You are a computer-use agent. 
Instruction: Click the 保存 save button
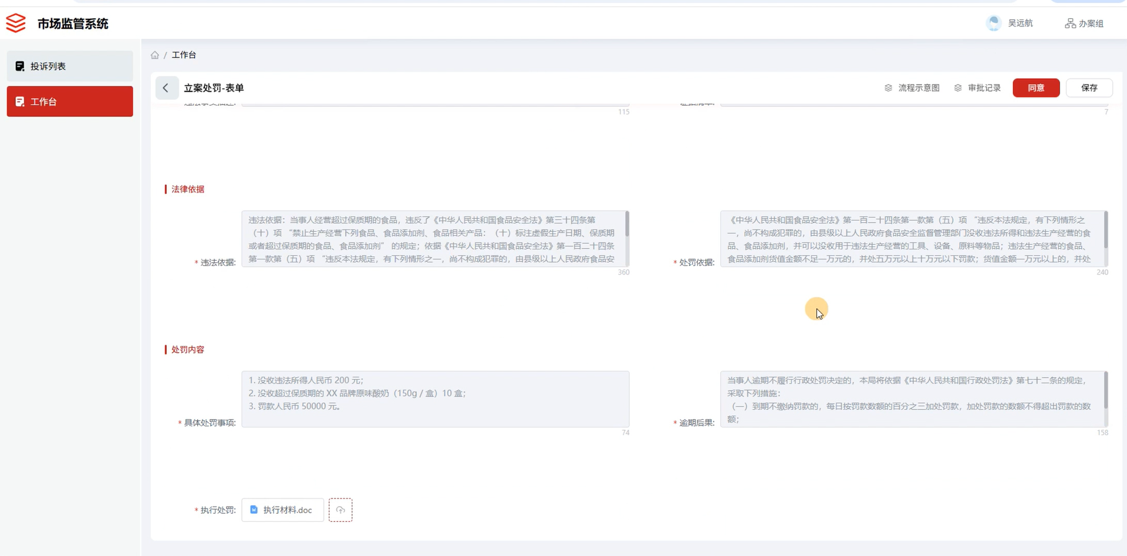coord(1089,87)
